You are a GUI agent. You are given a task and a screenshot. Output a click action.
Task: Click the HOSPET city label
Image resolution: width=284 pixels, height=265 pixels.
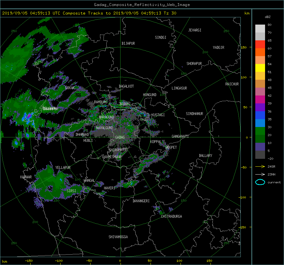171,147
